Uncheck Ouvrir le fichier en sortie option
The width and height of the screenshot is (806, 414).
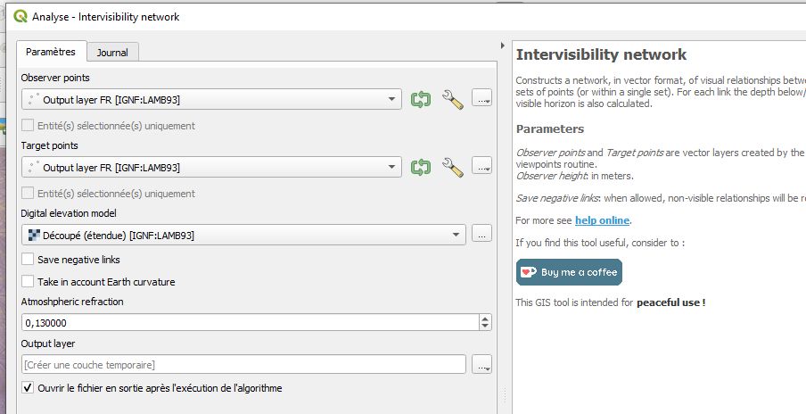pyautogui.click(x=28, y=388)
